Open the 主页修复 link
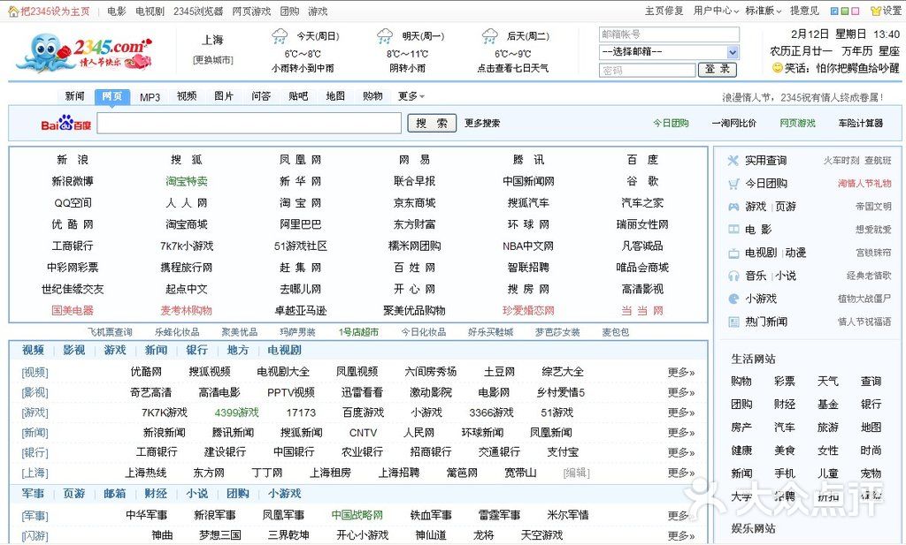The image size is (906, 545). point(664,11)
